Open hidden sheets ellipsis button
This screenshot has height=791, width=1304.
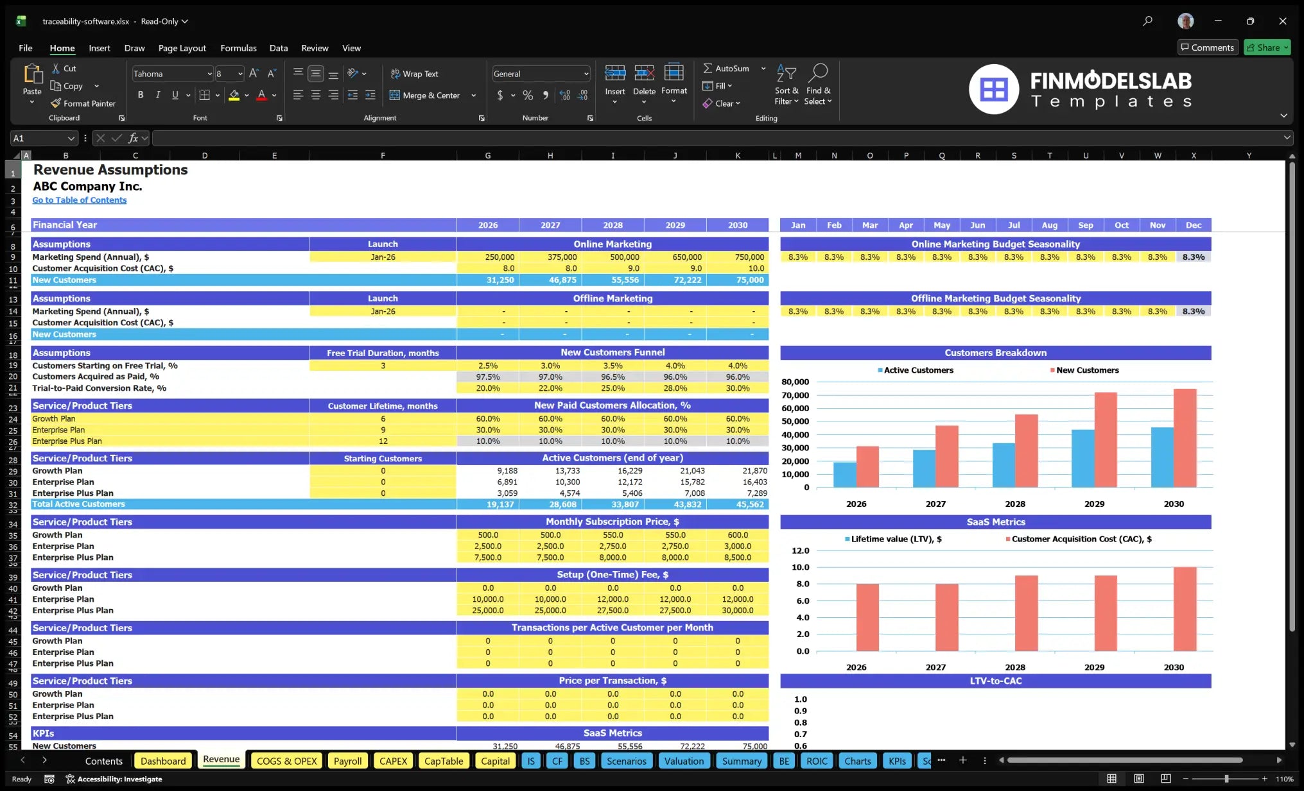point(941,760)
